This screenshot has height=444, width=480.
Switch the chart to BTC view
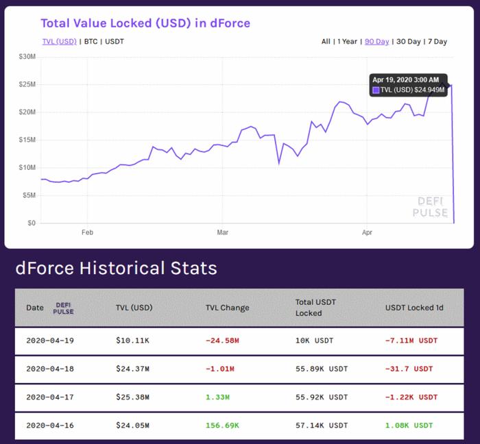(x=91, y=41)
